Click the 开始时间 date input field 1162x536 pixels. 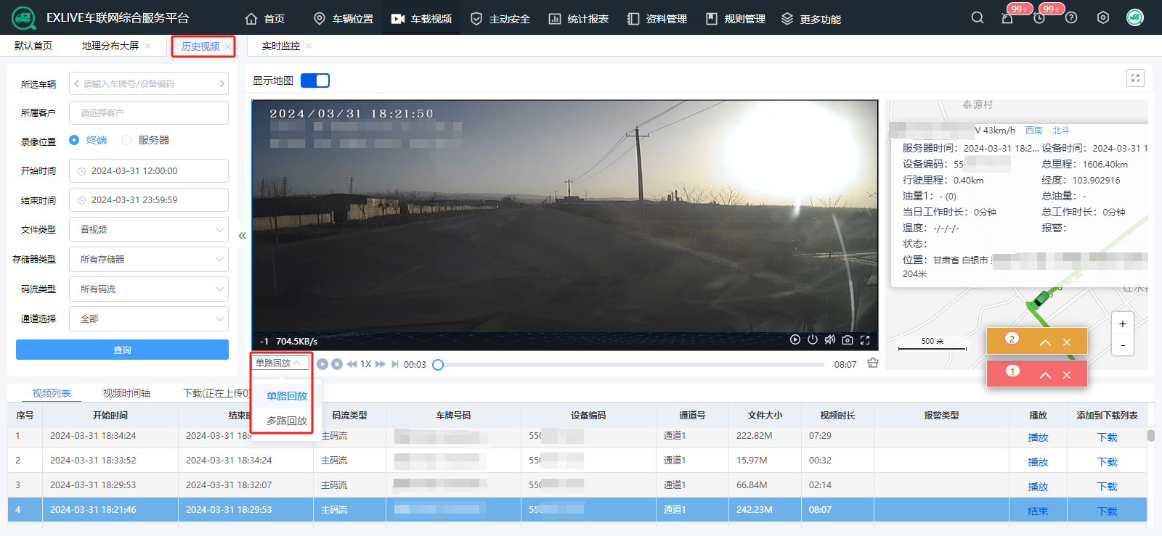[149, 171]
